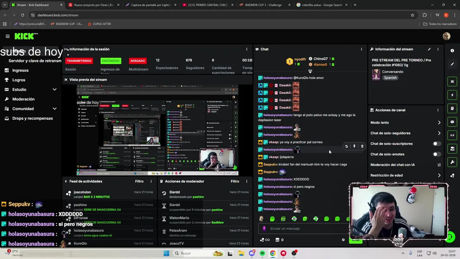Open the Moderación del chat con IA link icon
This screenshot has height=259, width=460.
(x=439, y=165)
